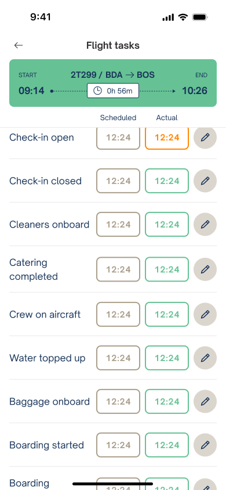Tap the 0h 56m duration badge
226x490 pixels.
pyautogui.click(x=113, y=91)
